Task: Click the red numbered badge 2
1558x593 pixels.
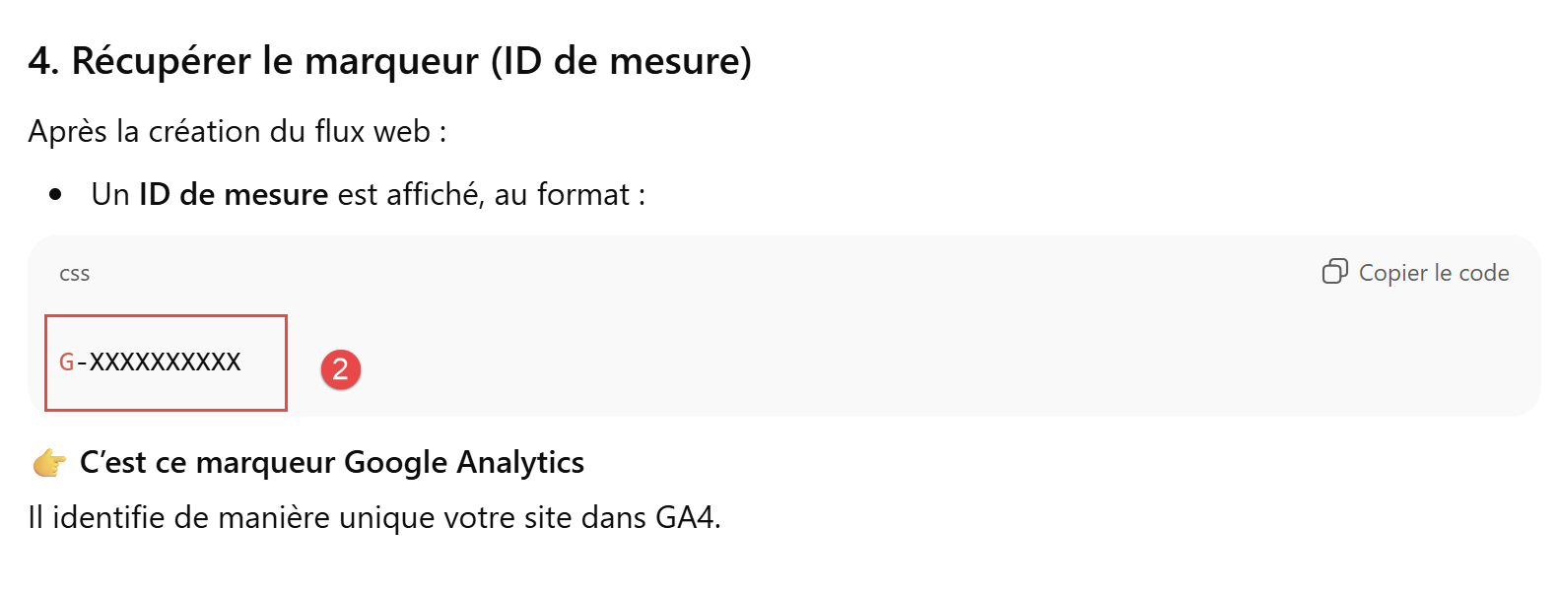Action: [x=341, y=369]
